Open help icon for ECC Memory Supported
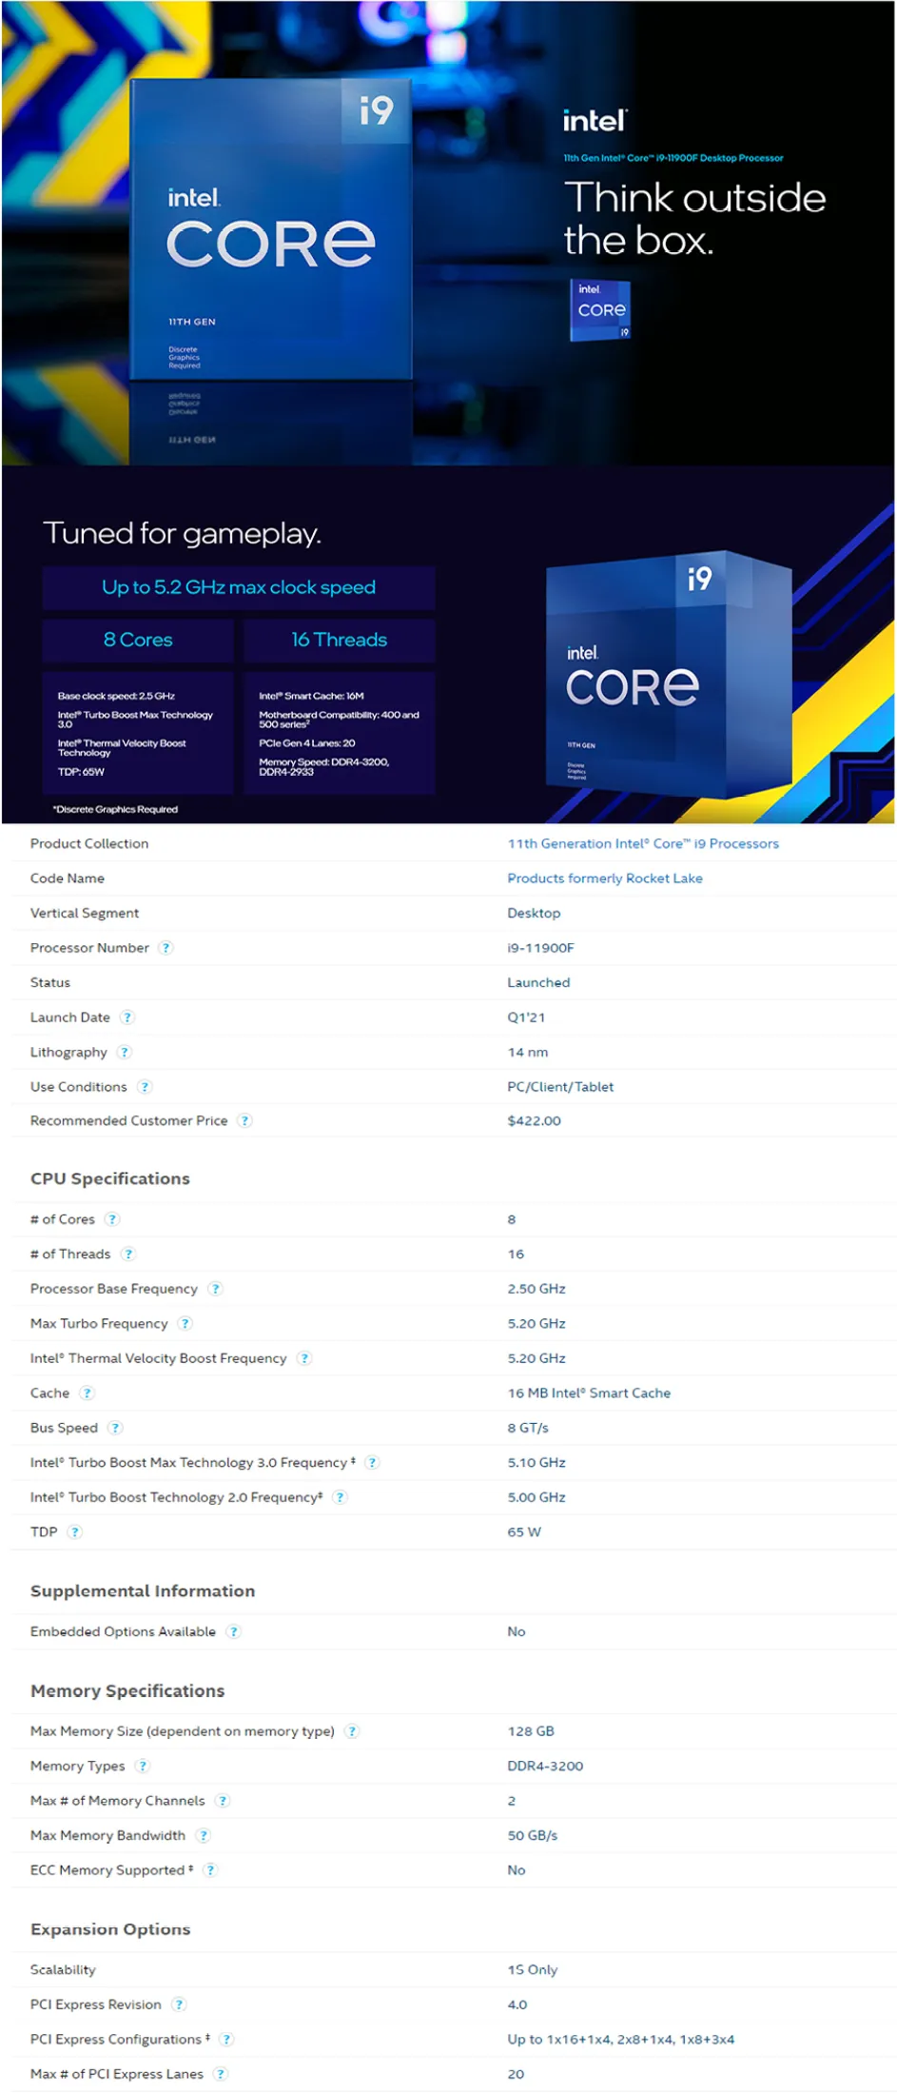Screen dimensions: 897x2094 click(211, 1870)
